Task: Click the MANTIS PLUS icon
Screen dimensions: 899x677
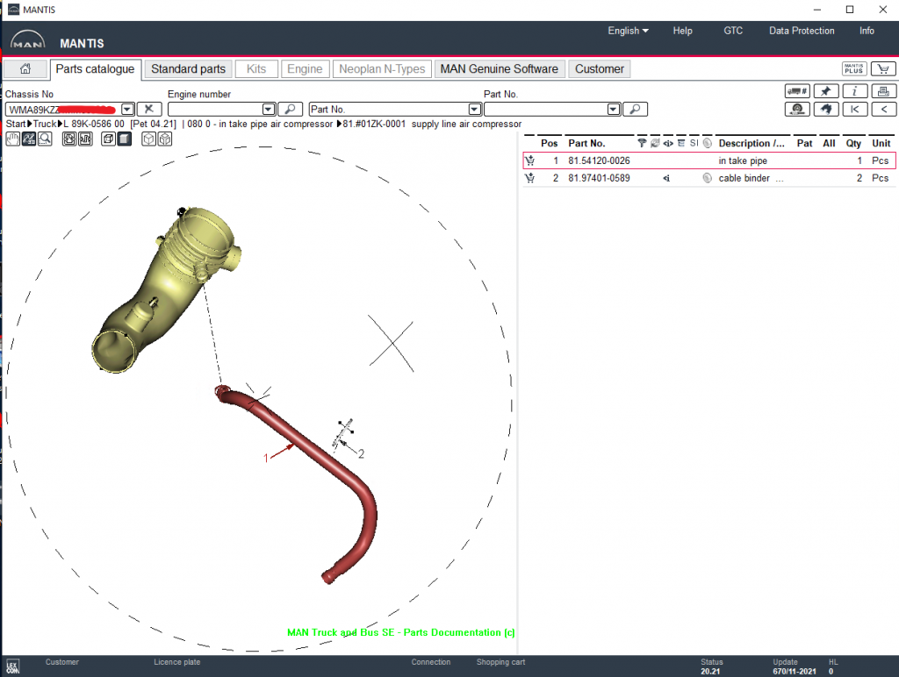Action: coord(854,69)
